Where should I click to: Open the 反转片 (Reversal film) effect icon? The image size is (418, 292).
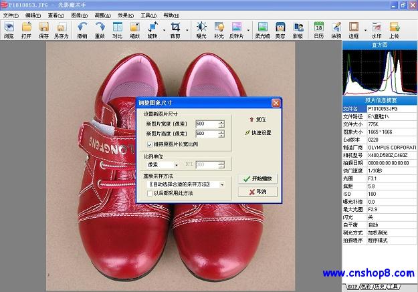237,30
